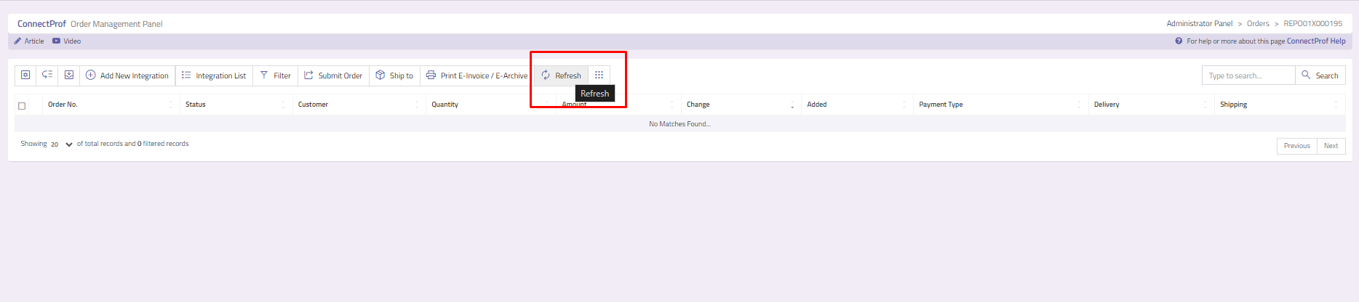Expand the Showing 20 records dropdown
1359x302 pixels.
click(61, 144)
